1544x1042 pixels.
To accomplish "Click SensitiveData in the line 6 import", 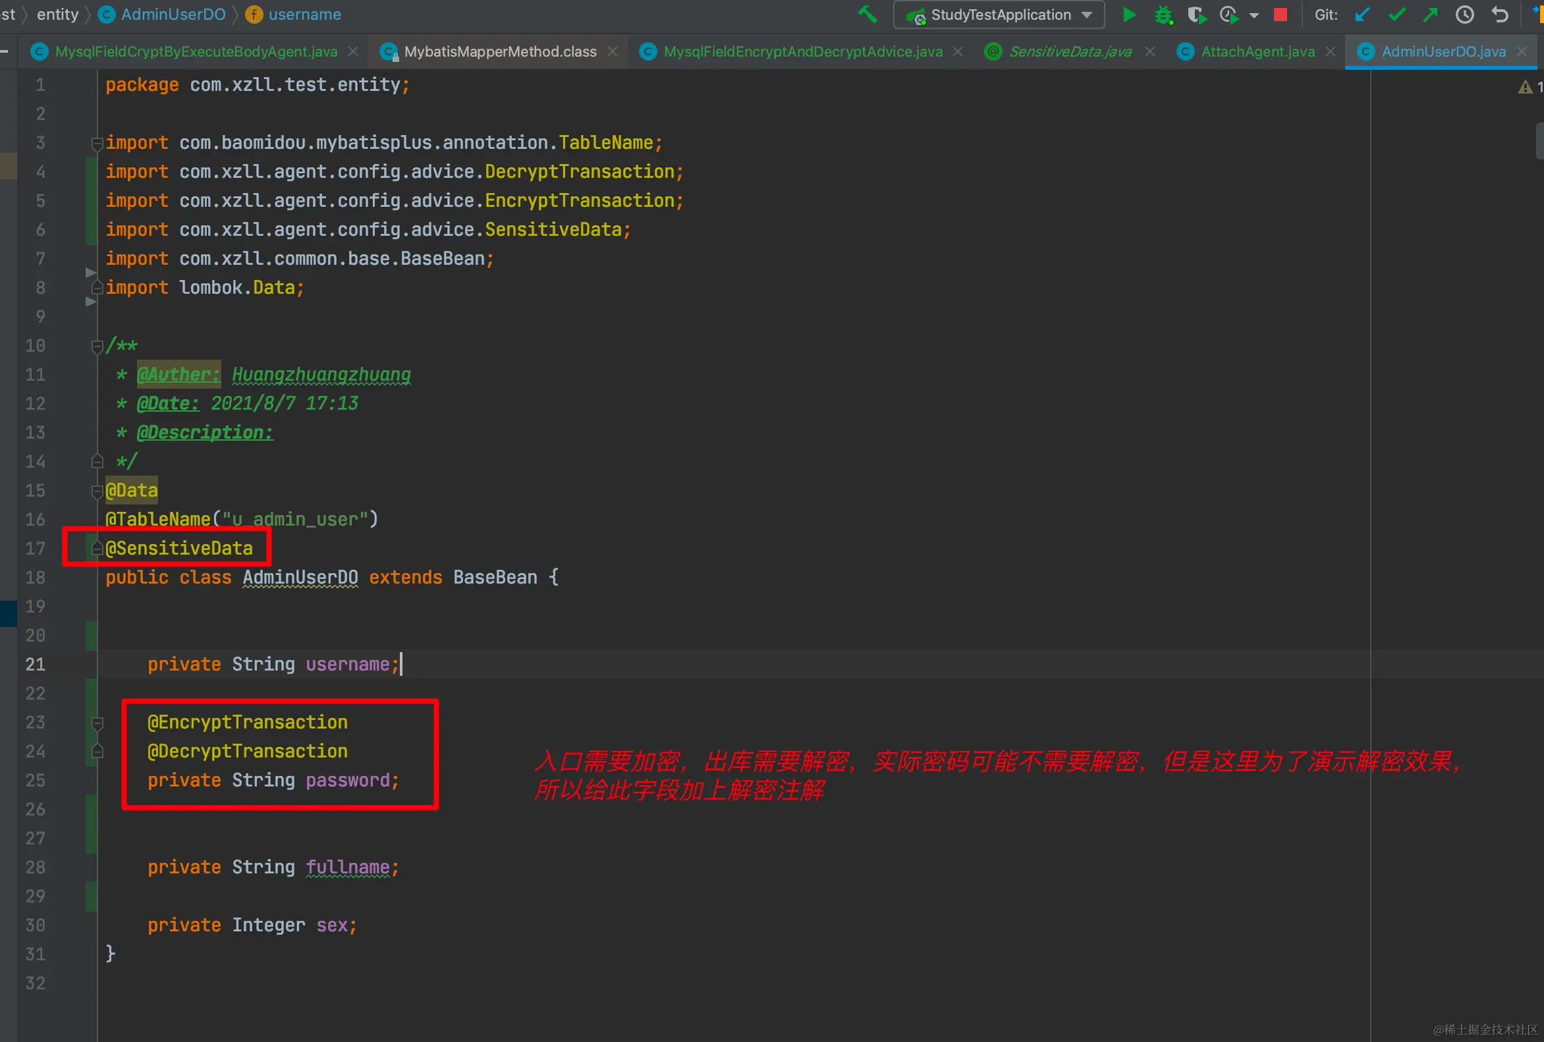I will [553, 230].
